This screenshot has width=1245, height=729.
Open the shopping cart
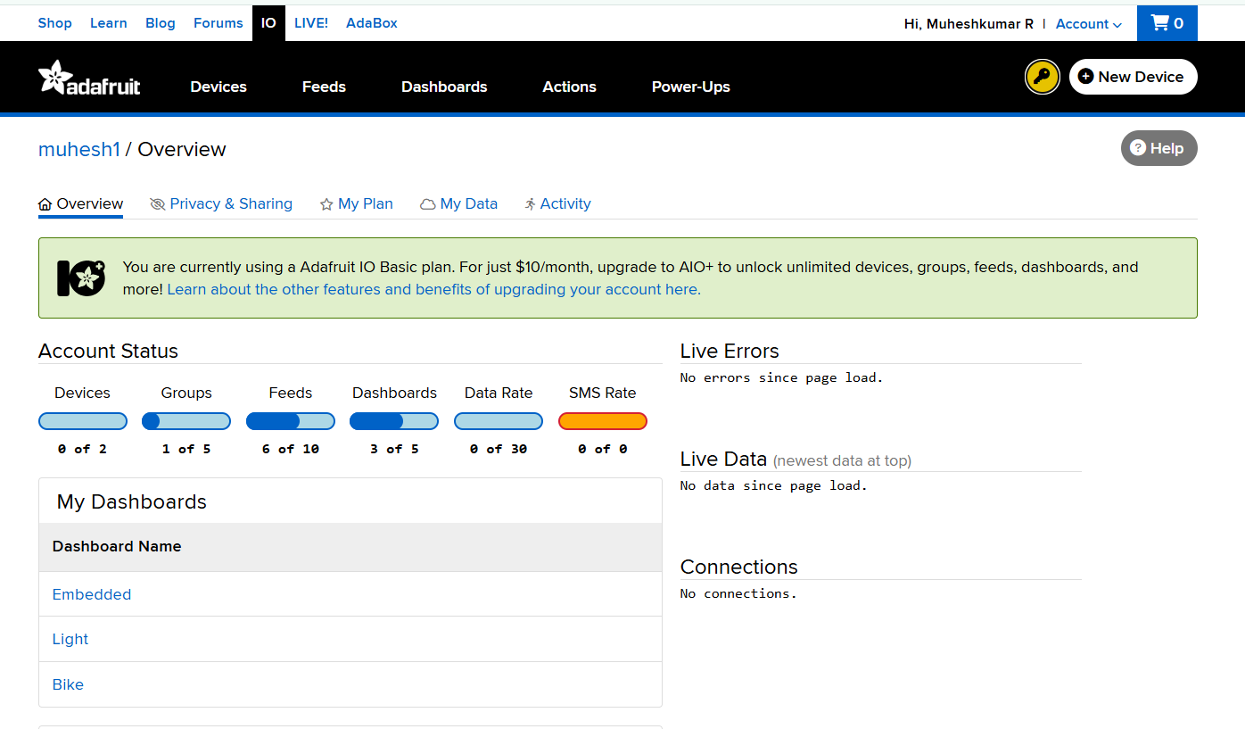[x=1167, y=23]
